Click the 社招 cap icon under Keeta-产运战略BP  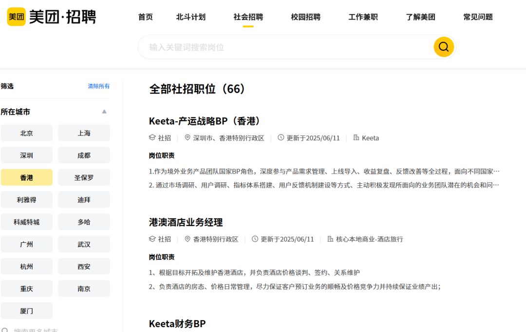pos(152,137)
